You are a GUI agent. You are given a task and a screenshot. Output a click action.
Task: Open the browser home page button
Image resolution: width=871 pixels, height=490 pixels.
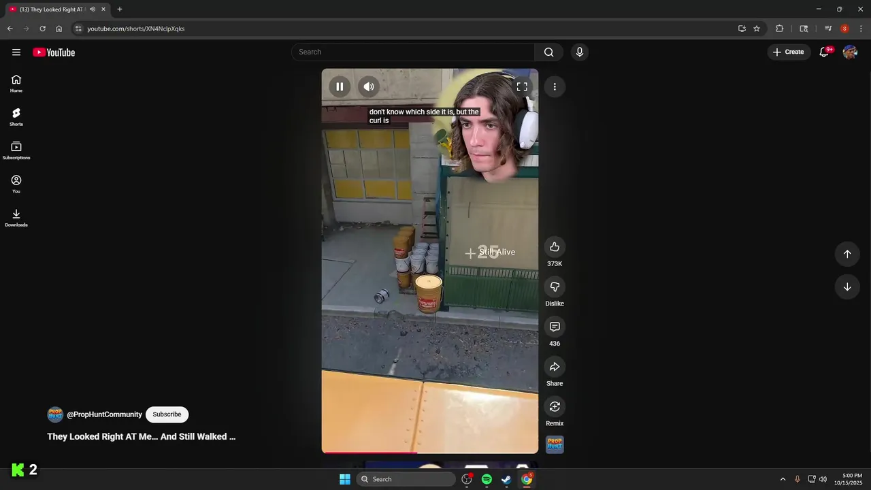pos(59,29)
